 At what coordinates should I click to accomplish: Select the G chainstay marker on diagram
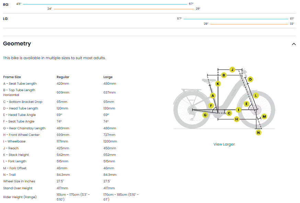[x=205, y=115]
